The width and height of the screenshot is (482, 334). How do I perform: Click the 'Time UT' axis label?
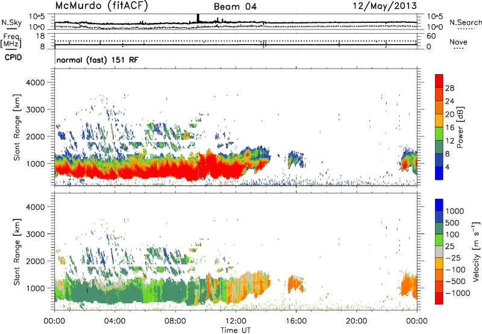click(x=236, y=330)
